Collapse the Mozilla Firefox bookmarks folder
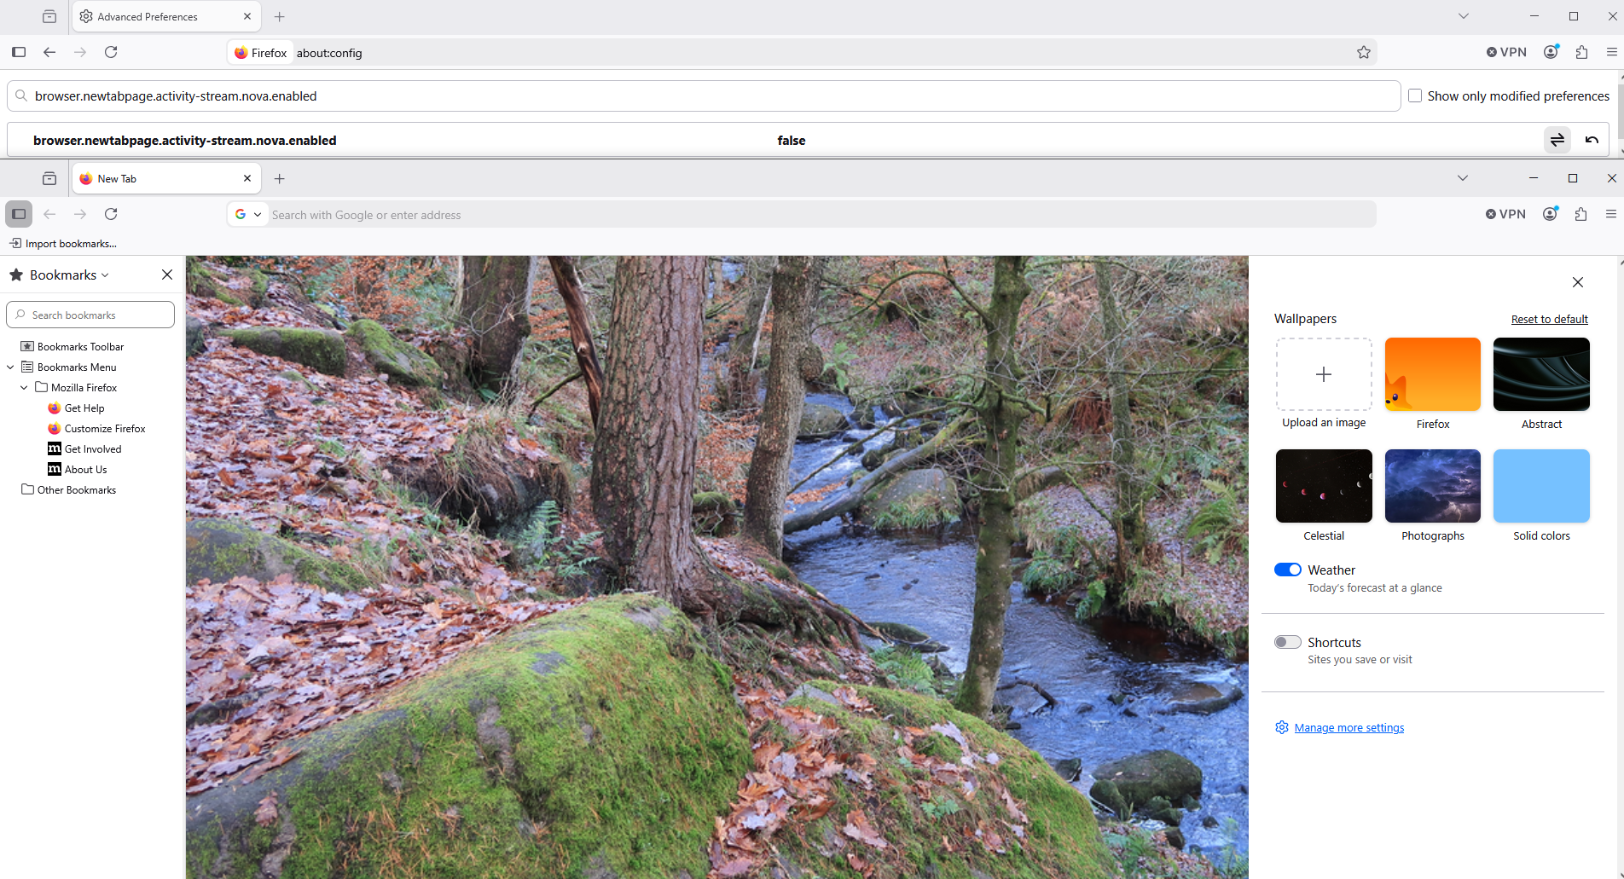The image size is (1624, 879). click(24, 387)
